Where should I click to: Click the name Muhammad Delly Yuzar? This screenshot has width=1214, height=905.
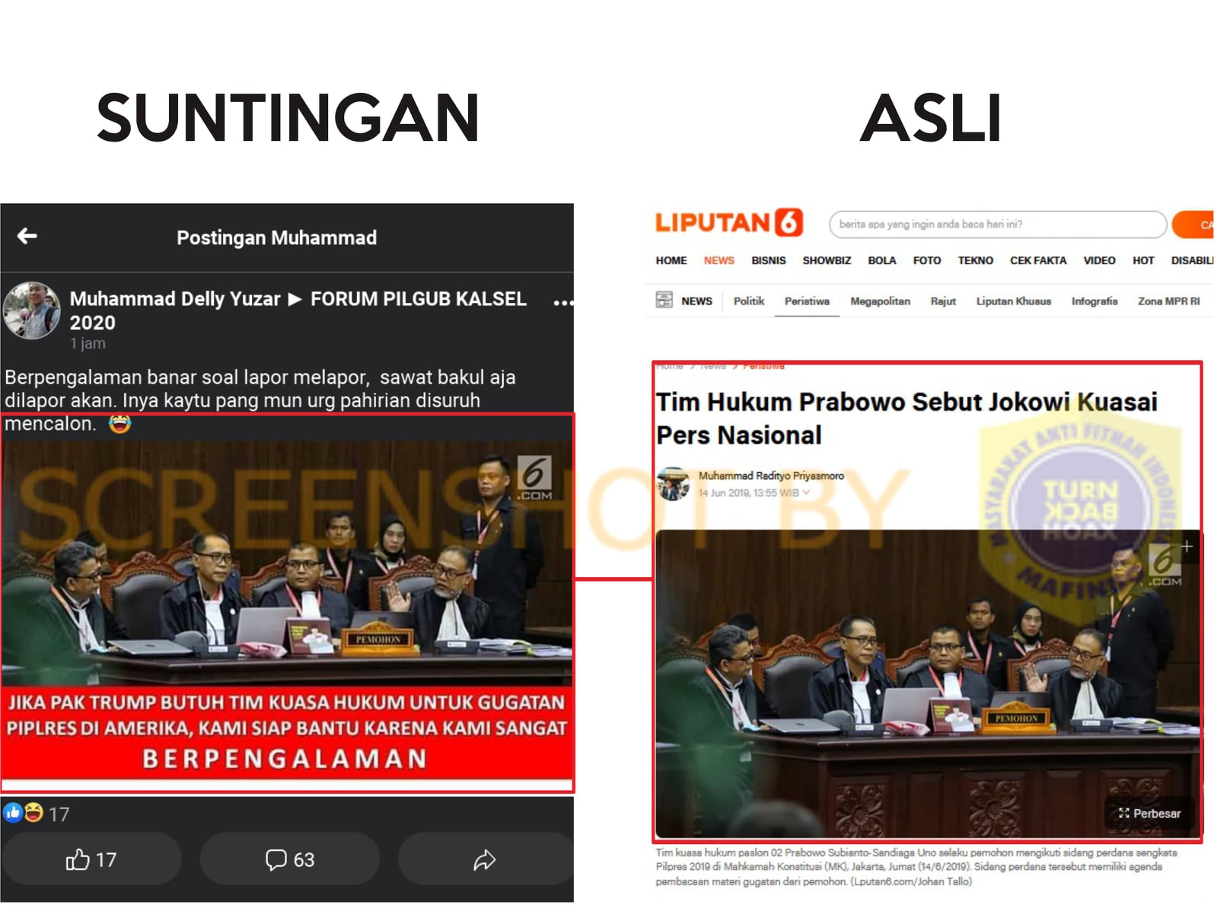click(x=175, y=299)
